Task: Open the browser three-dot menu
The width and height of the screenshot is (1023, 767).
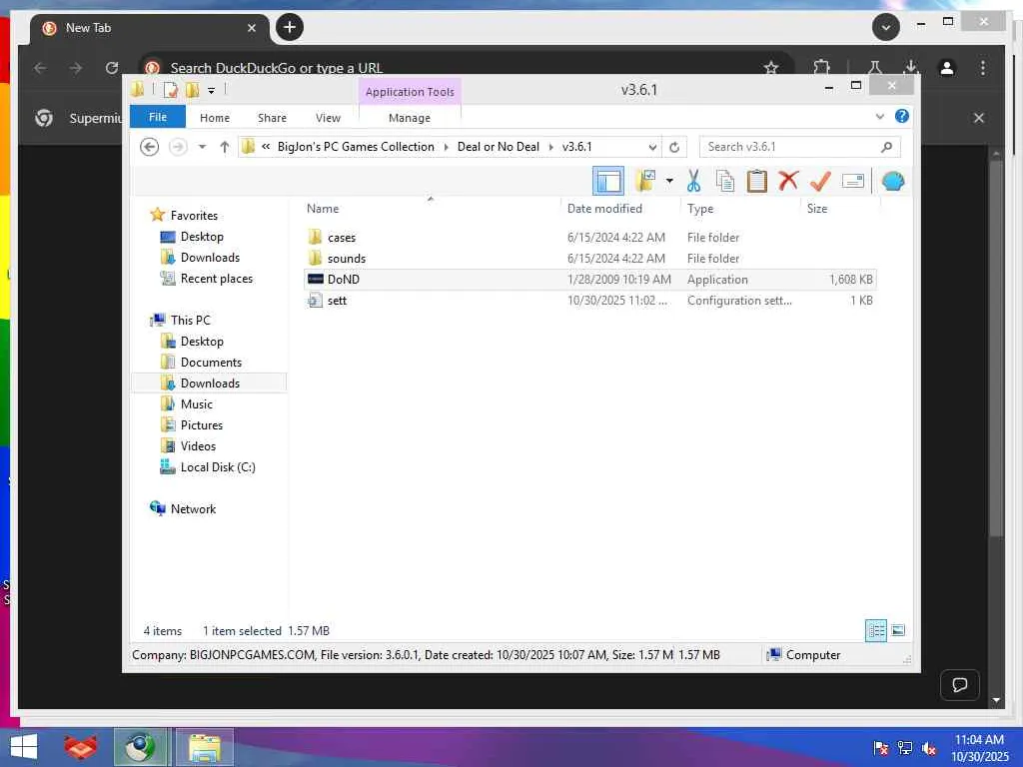Action: [x=983, y=68]
